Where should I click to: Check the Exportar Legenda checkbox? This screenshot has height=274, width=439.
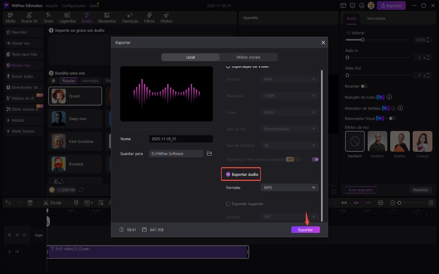click(229, 204)
